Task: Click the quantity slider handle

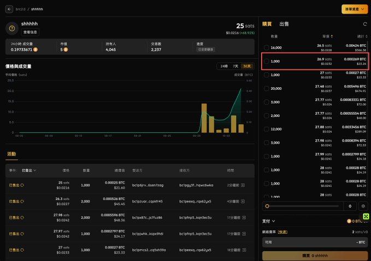Action: 267,206
